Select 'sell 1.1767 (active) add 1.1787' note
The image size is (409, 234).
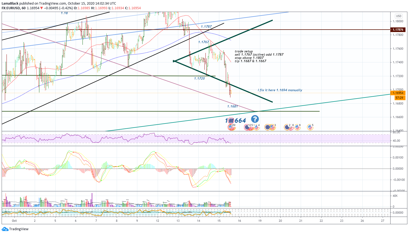[x=259, y=55]
